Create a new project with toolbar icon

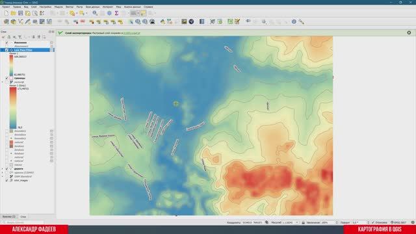[6, 13]
